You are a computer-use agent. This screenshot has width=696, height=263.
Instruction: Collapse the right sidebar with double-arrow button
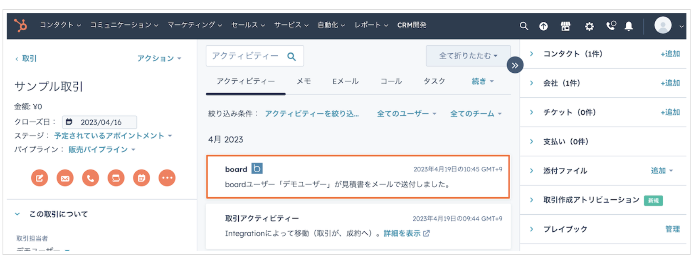click(x=515, y=65)
